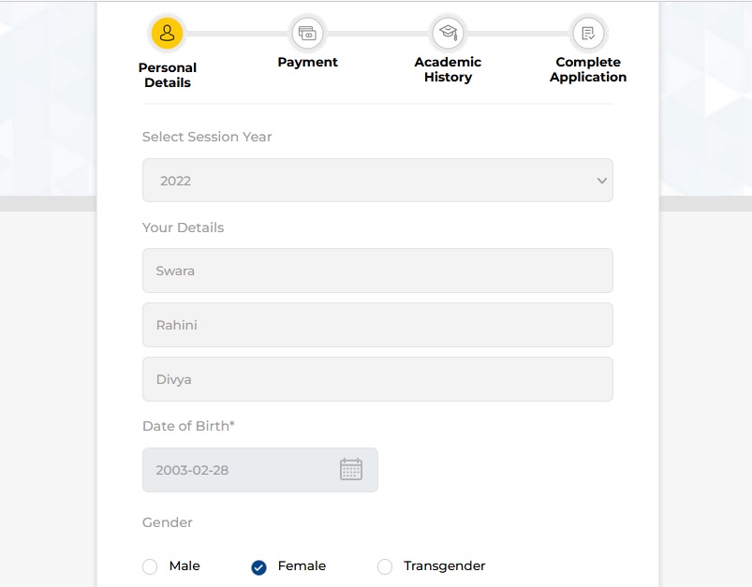Expand the Session Year dropdown arrow
This screenshot has height=587, width=752.
click(602, 181)
